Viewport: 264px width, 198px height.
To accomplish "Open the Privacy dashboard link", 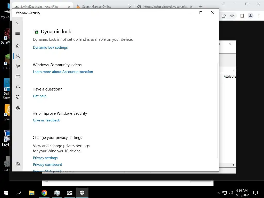I will pos(47,164).
